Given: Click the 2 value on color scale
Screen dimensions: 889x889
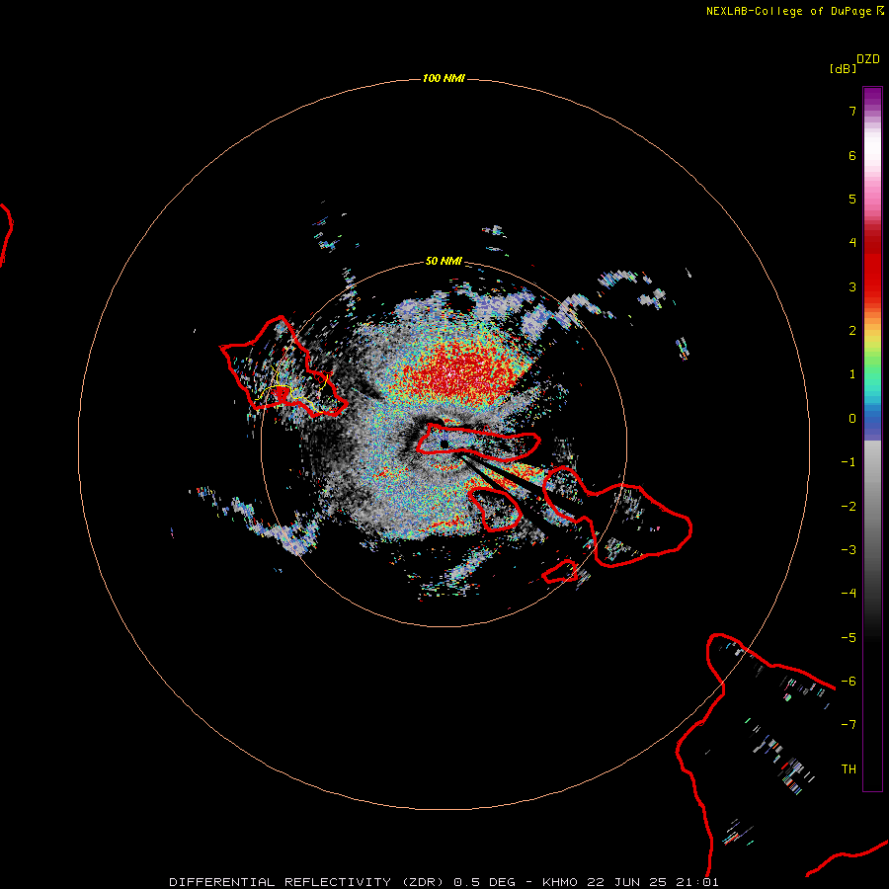Looking at the screenshot, I should (852, 331).
